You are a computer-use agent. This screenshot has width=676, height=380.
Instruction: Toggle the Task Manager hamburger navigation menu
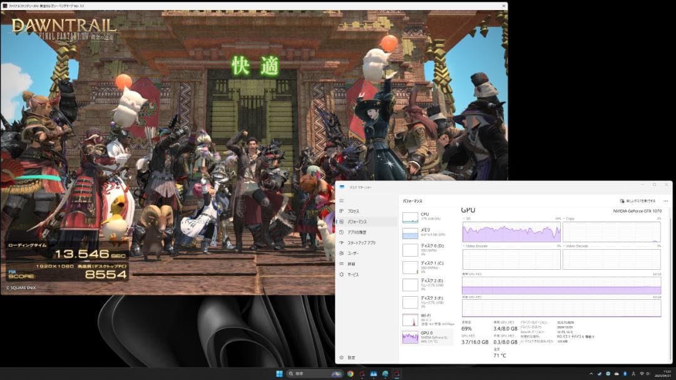click(x=341, y=201)
